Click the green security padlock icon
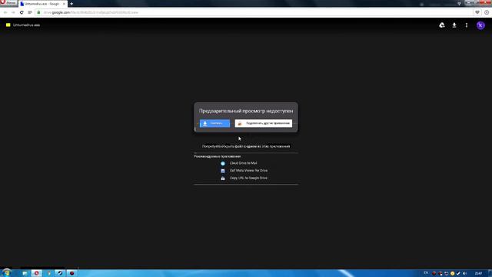 (x=38, y=12)
